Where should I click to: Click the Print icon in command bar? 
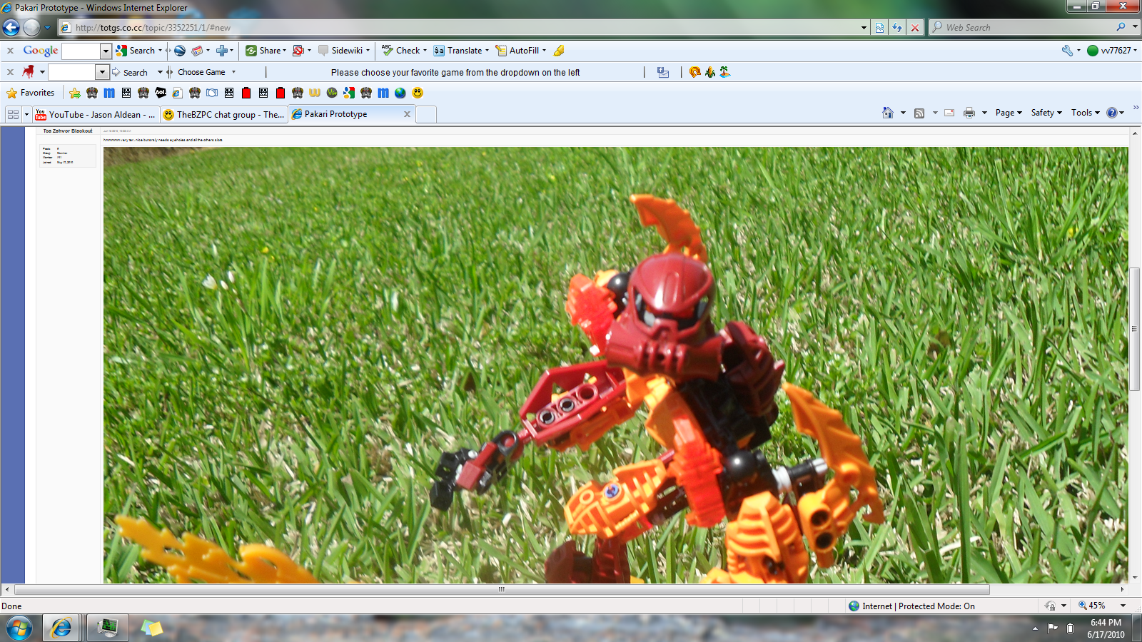click(x=969, y=113)
